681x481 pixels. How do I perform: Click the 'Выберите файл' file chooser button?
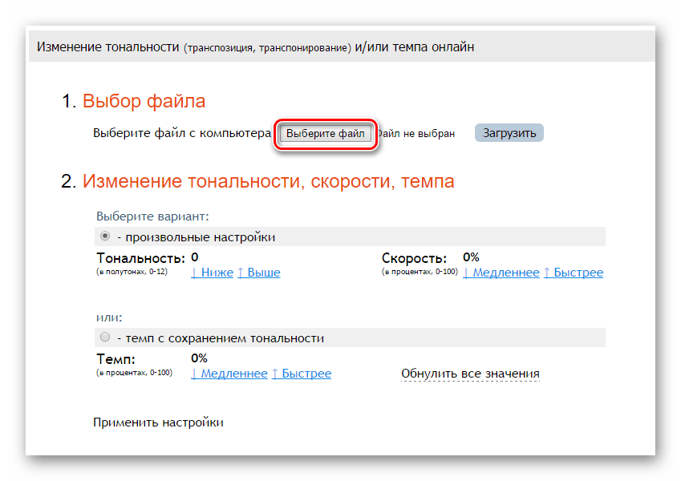[x=326, y=134]
